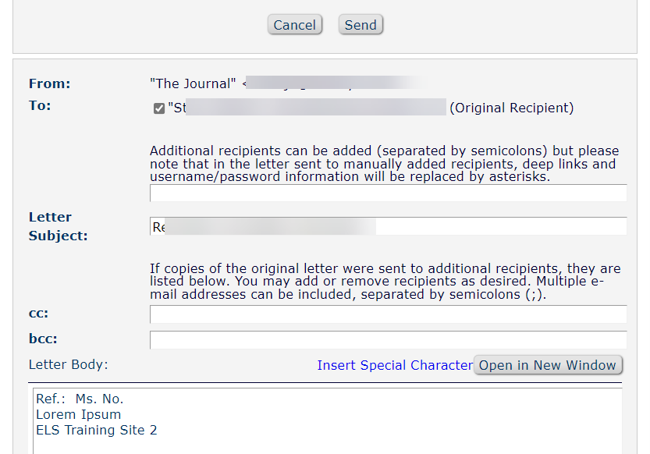
Task: Click the Letter Subject label
Action: click(50, 226)
